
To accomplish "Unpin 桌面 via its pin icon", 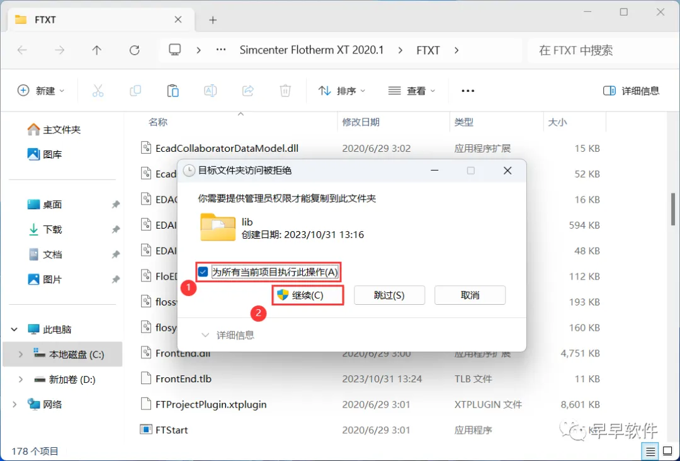I will point(115,204).
